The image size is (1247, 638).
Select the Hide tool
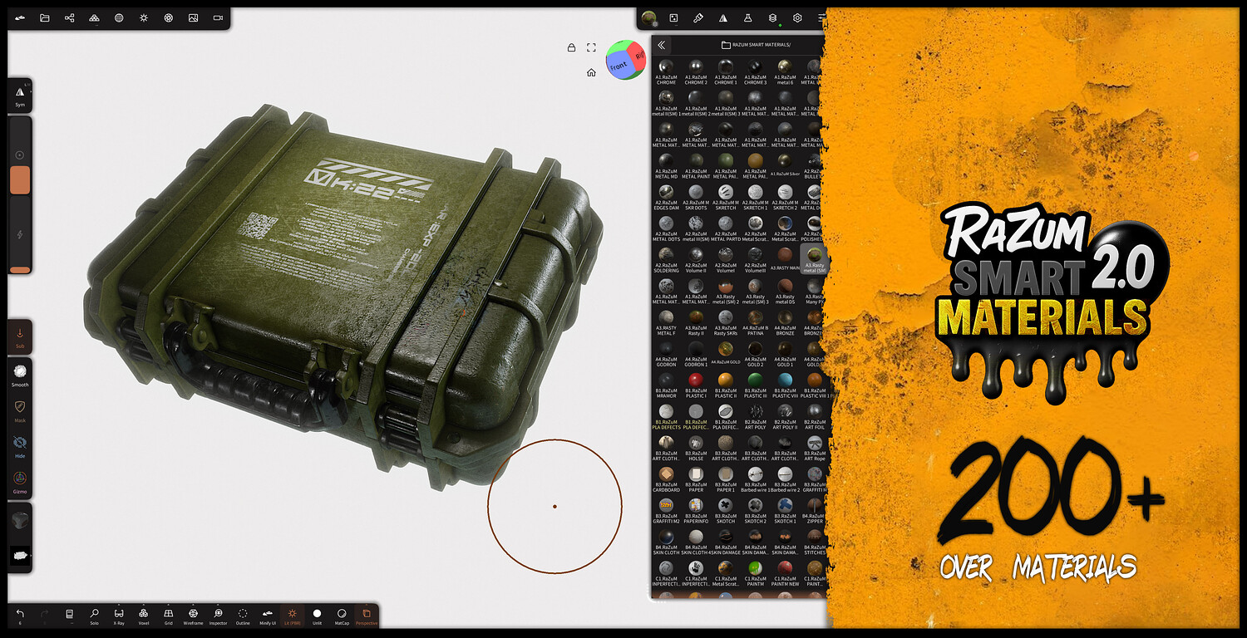point(20,446)
